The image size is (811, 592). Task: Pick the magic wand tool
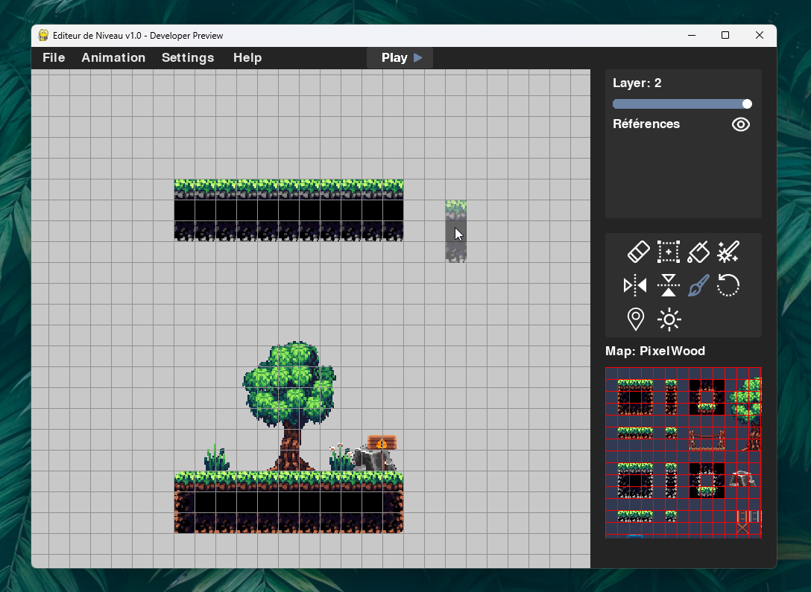coord(728,252)
